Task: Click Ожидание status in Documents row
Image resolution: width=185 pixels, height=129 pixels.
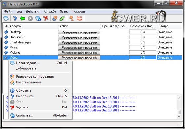Action: [165, 37]
